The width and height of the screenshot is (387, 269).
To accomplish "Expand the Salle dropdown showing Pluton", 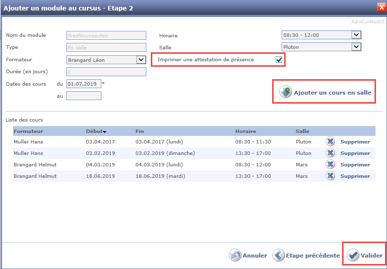I will pyautogui.click(x=356, y=47).
